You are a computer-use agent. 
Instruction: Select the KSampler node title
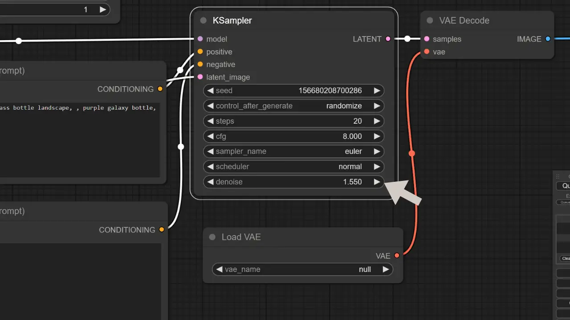click(232, 20)
